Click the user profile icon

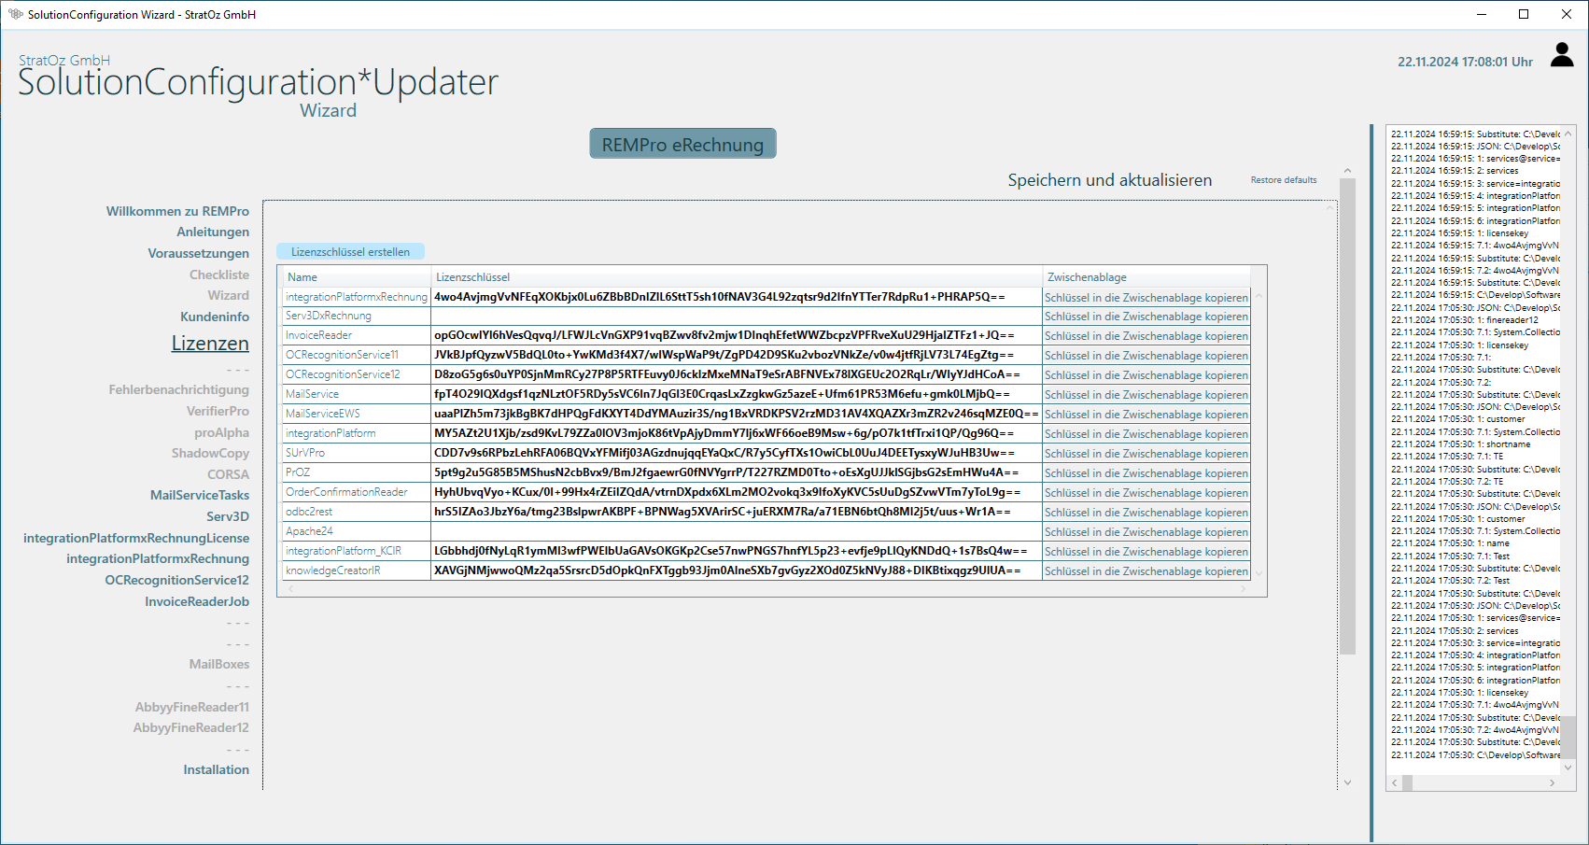[1561, 55]
